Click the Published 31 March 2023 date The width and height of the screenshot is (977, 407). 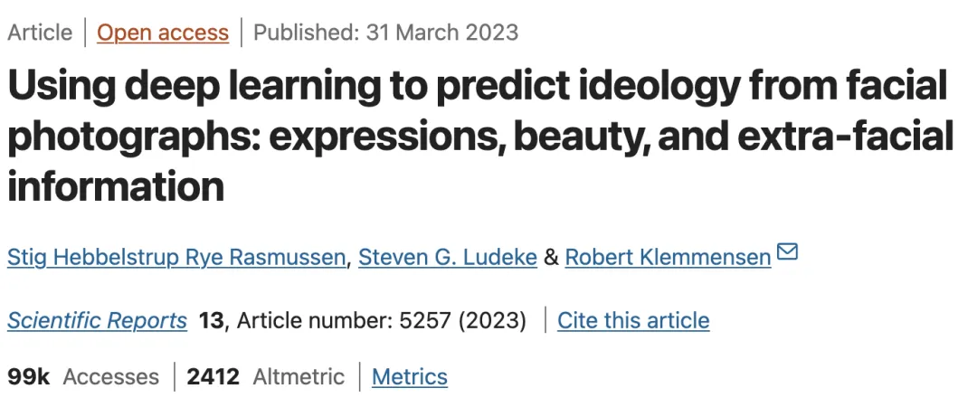385,33
